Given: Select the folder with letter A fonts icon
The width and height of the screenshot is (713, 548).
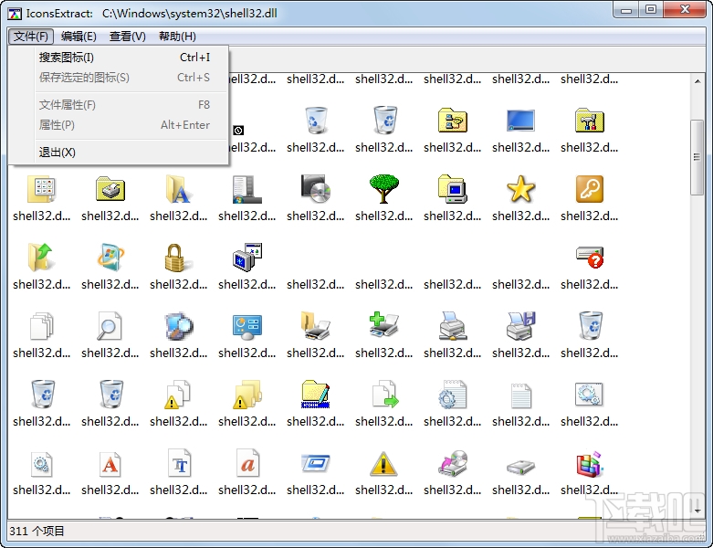Looking at the screenshot, I should pos(178,189).
